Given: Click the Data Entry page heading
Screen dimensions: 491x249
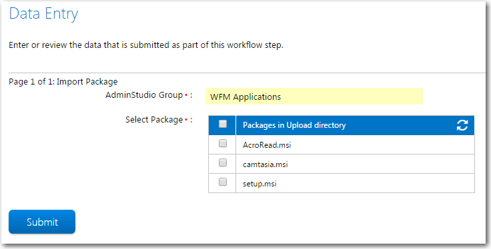Looking at the screenshot, I should (x=43, y=14).
